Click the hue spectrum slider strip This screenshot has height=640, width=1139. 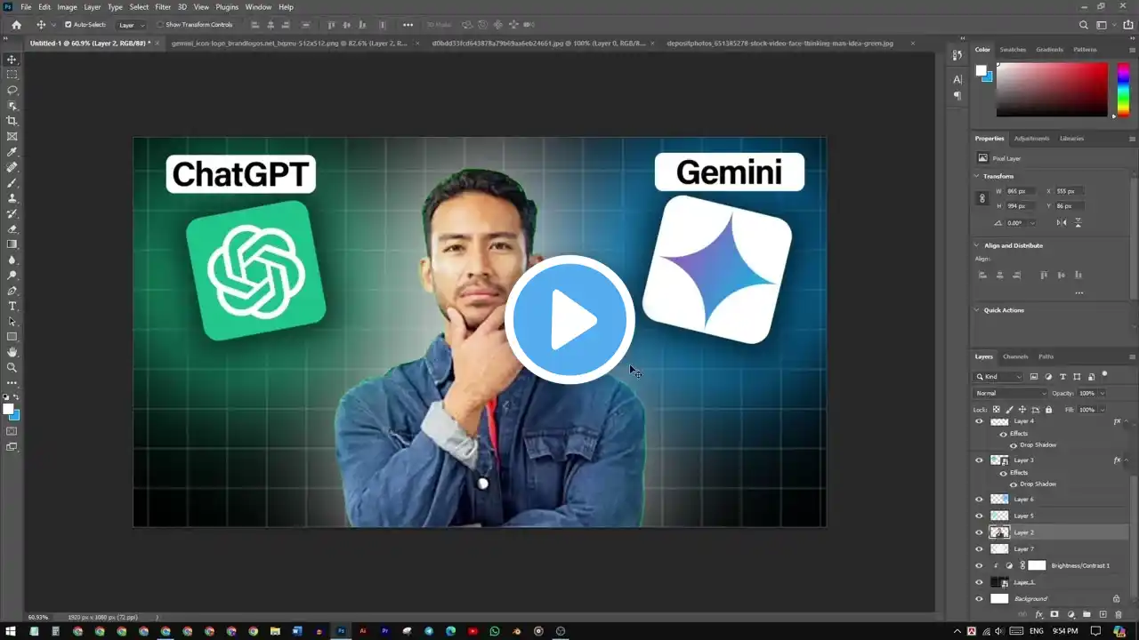click(x=1123, y=89)
